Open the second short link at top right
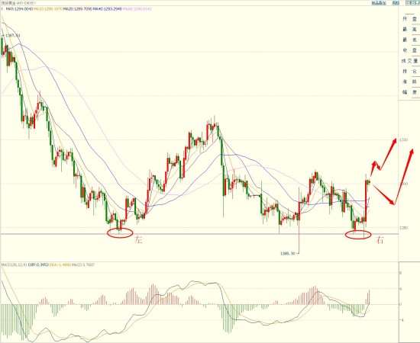This screenshot has width=420, height=343. tap(396, 3)
